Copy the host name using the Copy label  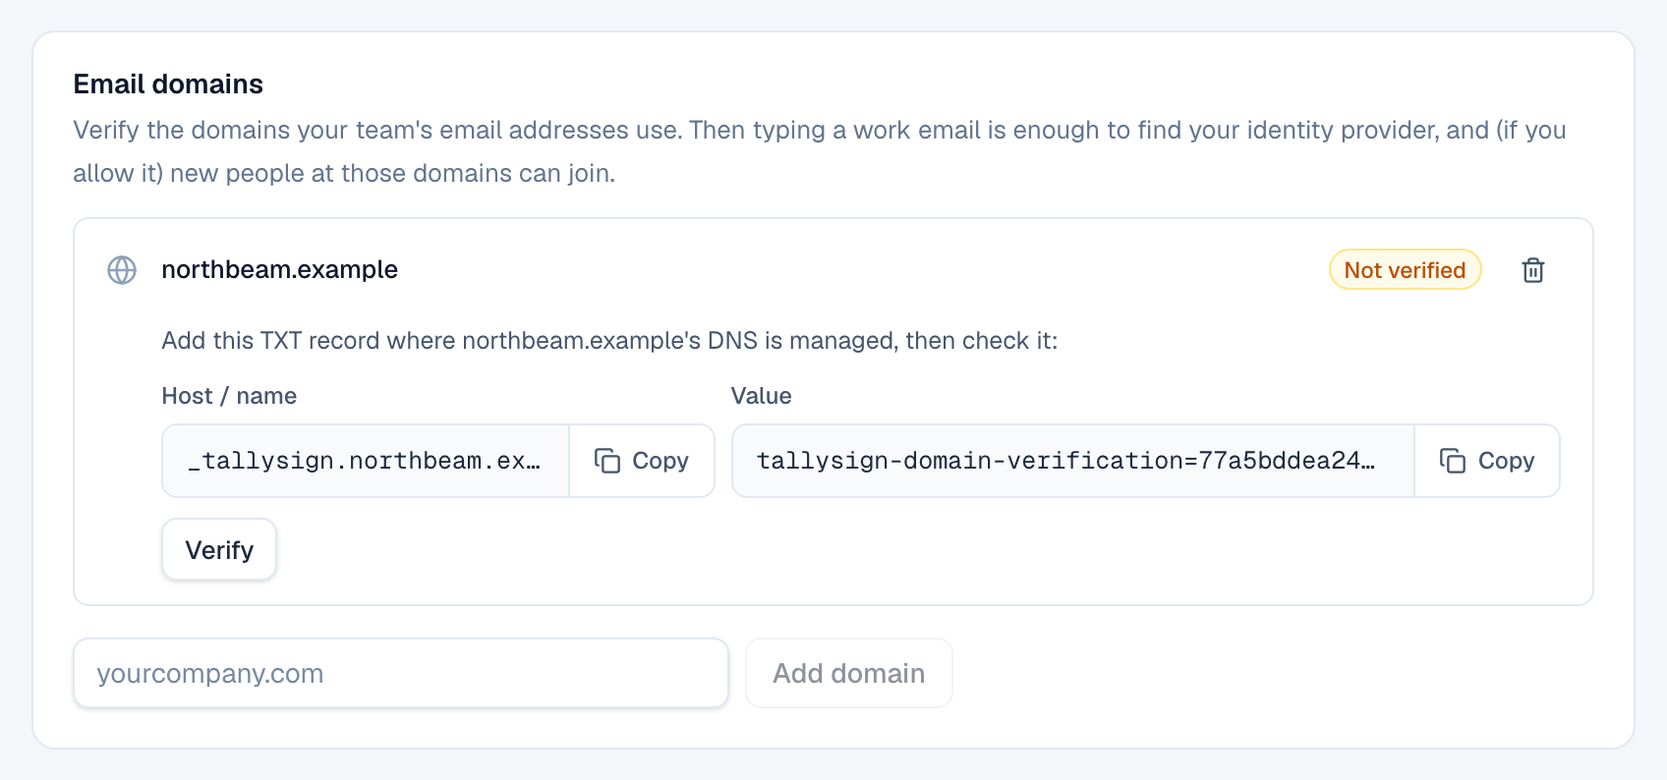[x=661, y=461]
